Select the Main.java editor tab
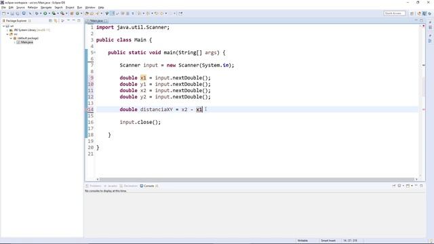The image size is (434, 244). tap(96, 21)
